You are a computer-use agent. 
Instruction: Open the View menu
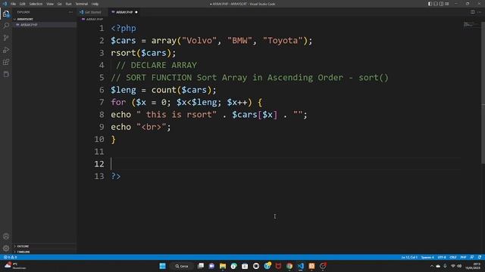point(50,4)
